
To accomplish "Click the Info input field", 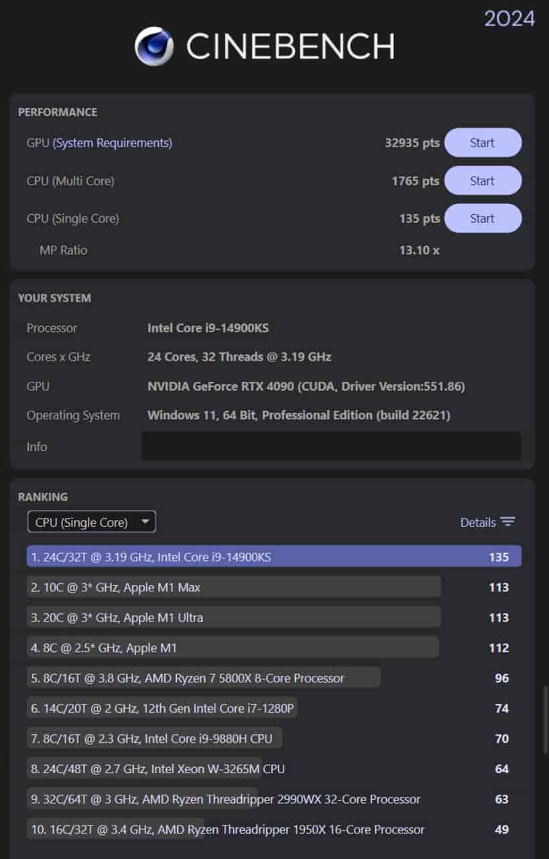I will tap(331, 446).
